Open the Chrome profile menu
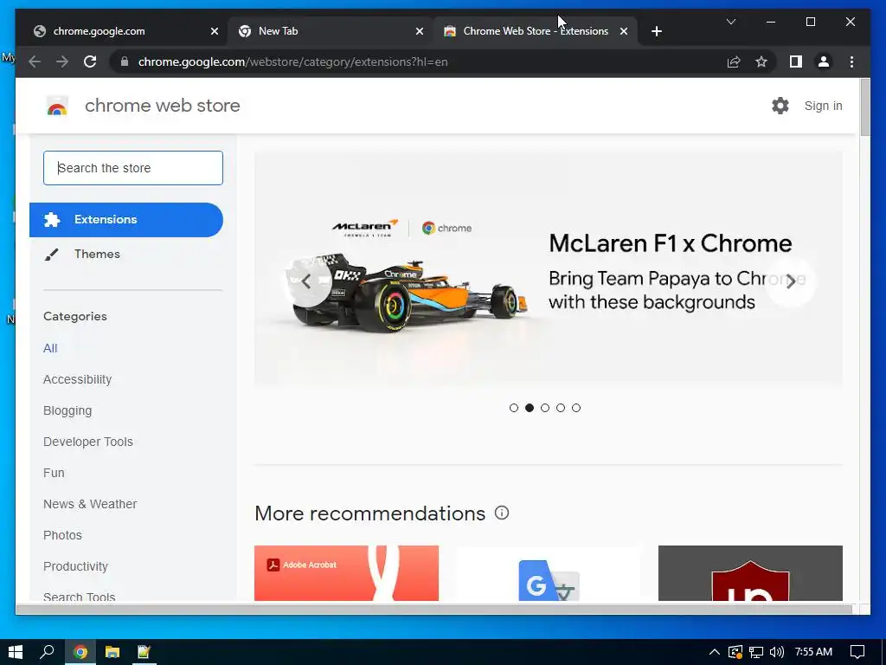This screenshot has width=886, height=665. 824,61
